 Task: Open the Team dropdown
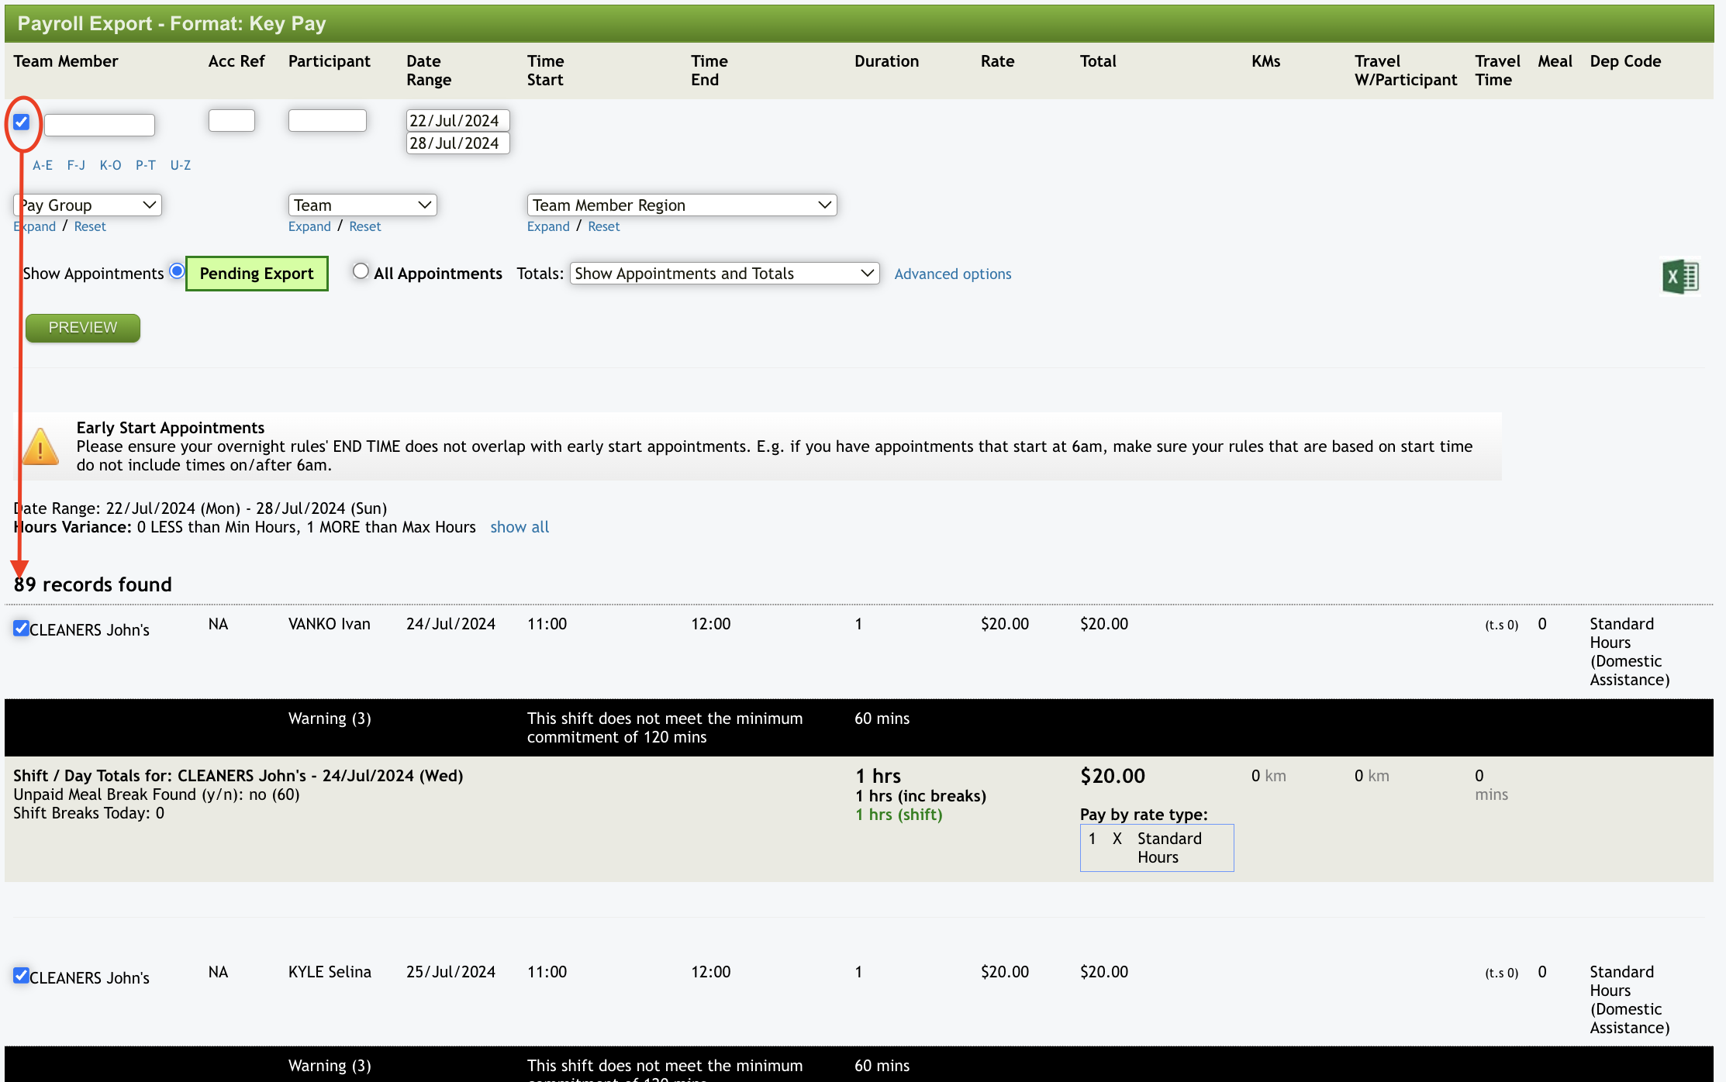362,205
